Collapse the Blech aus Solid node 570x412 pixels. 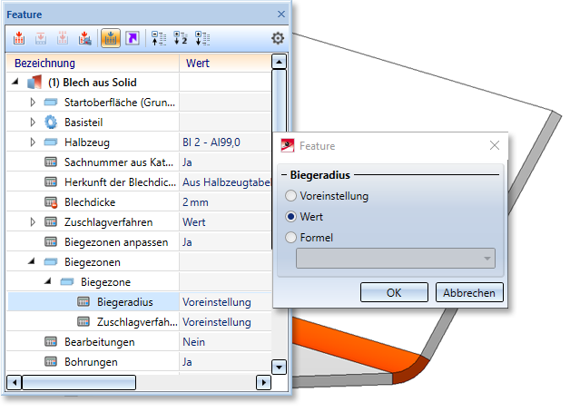pos(15,82)
